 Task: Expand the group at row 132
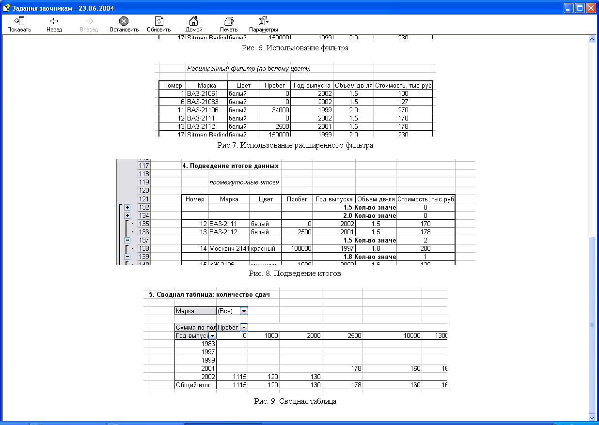(x=127, y=207)
